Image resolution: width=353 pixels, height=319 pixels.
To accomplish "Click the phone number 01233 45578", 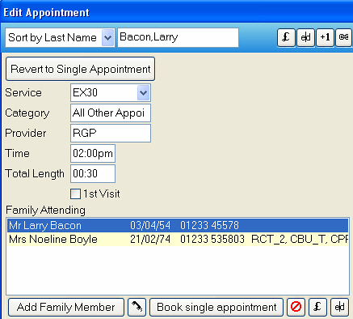I will pyautogui.click(x=209, y=225).
